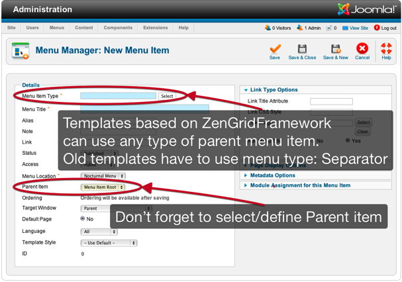Collapse the Link Type Options panel
This screenshot has width=402, height=282.
316,90
